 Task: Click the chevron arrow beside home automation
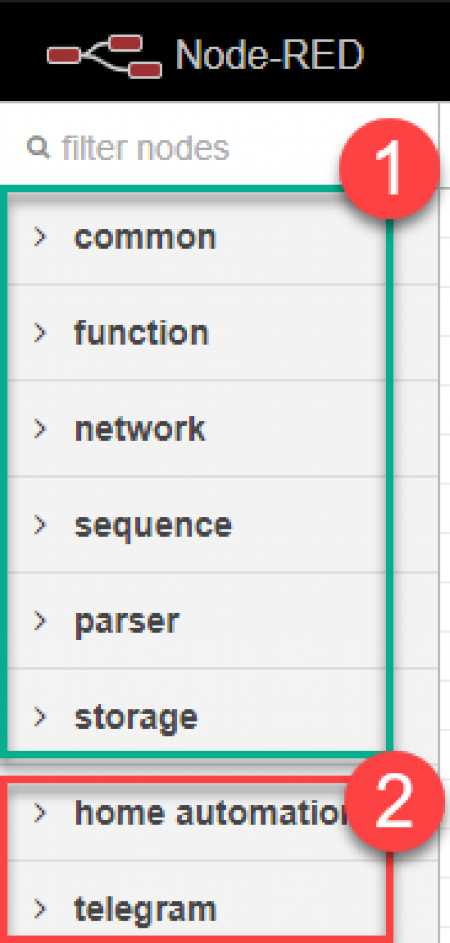(40, 813)
